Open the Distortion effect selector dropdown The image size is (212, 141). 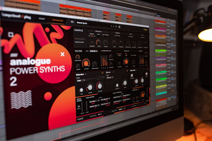81,75
